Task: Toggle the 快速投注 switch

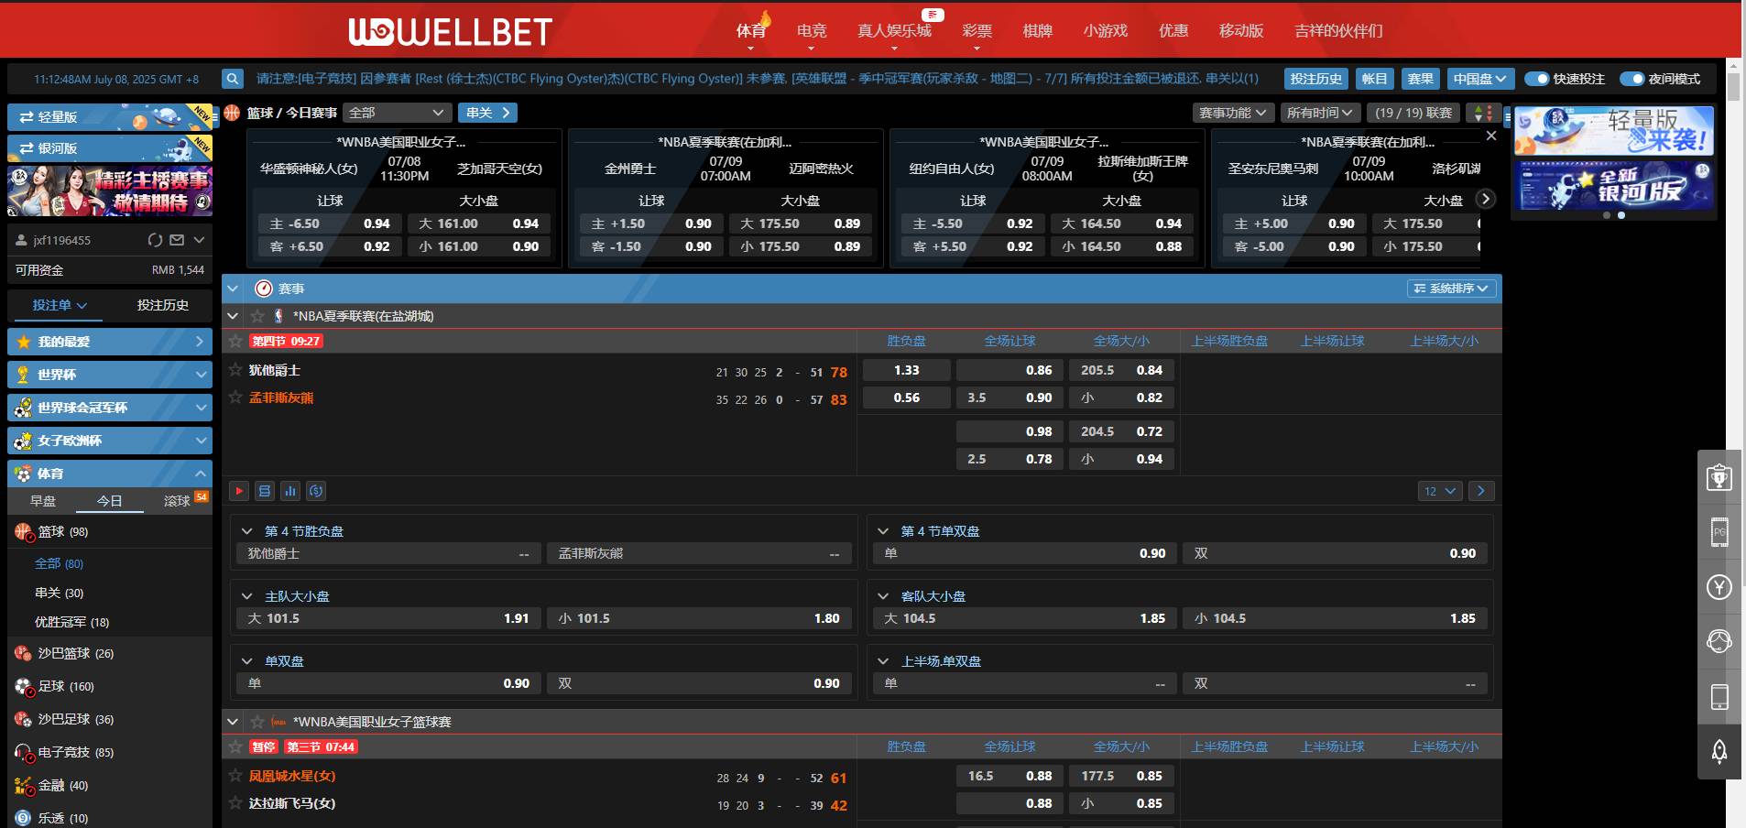Action: click(1536, 79)
